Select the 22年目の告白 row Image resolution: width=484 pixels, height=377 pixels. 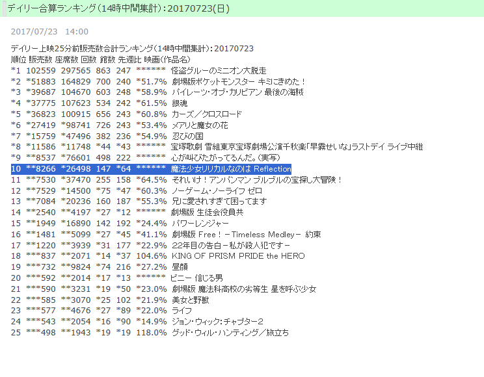click(151, 246)
